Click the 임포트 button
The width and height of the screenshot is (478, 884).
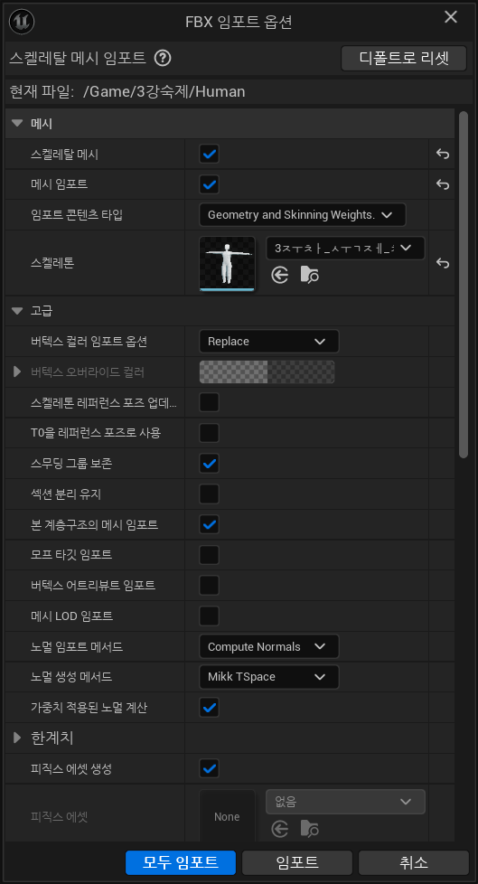point(297,862)
